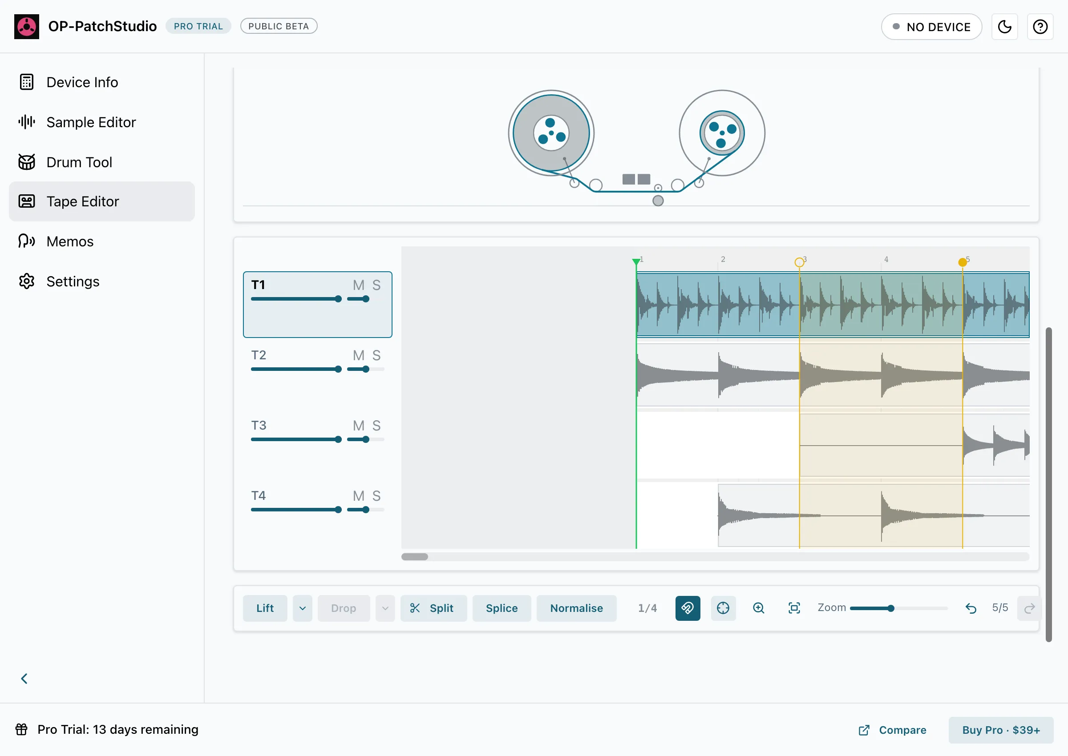The image size is (1068, 756).
Task: Click the 5/5 history counter
Action: (1000, 607)
